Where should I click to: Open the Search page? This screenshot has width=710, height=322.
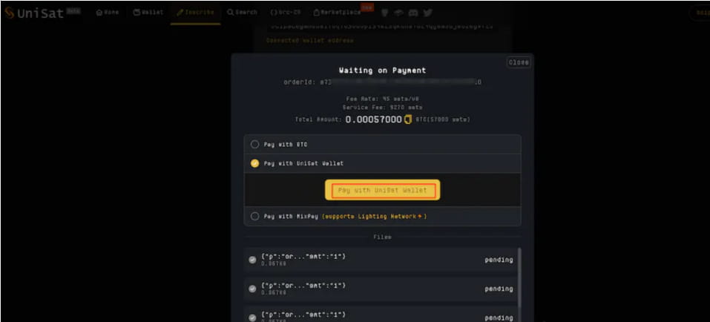click(x=243, y=13)
